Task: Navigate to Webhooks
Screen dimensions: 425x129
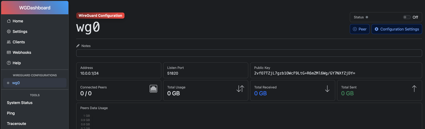Action: click(35, 52)
